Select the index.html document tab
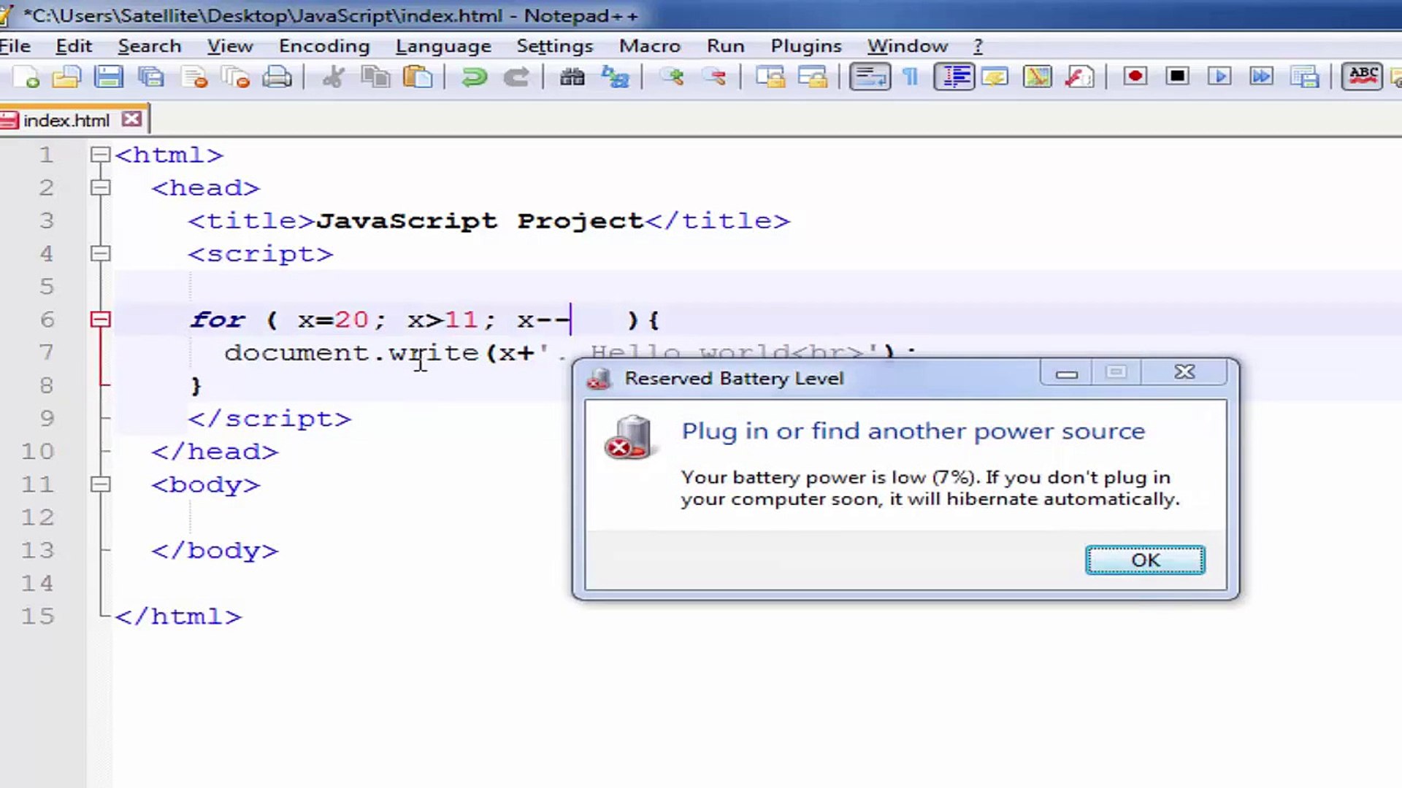The width and height of the screenshot is (1402, 788). click(66, 120)
